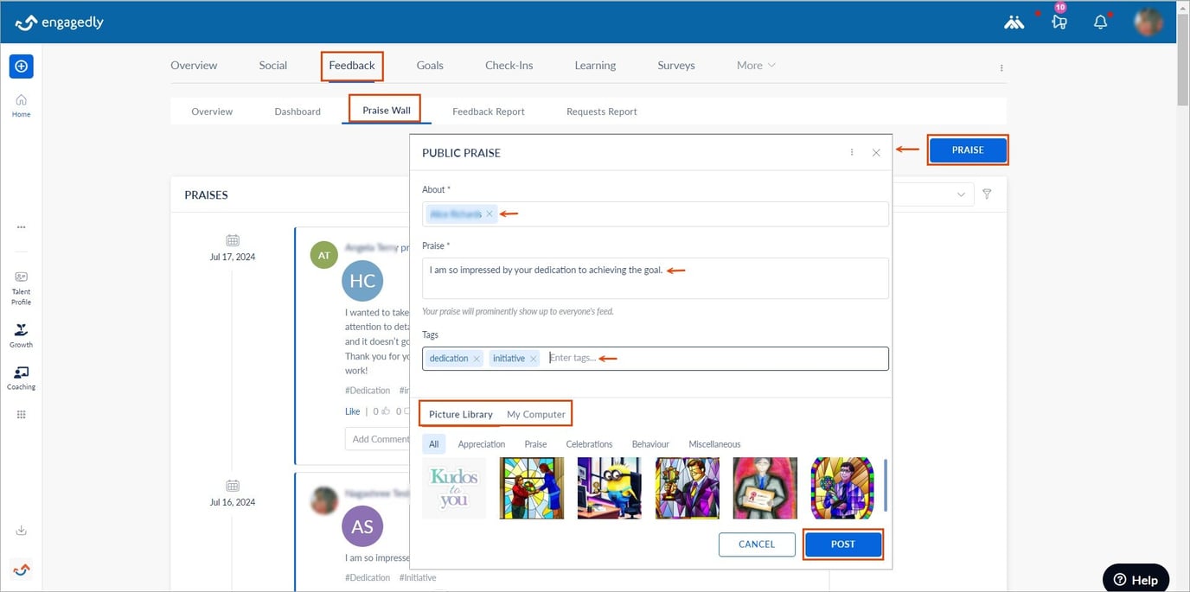This screenshot has height=592, width=1190.
Task: Open Growth section in sidebar
Action: (21, 336)
